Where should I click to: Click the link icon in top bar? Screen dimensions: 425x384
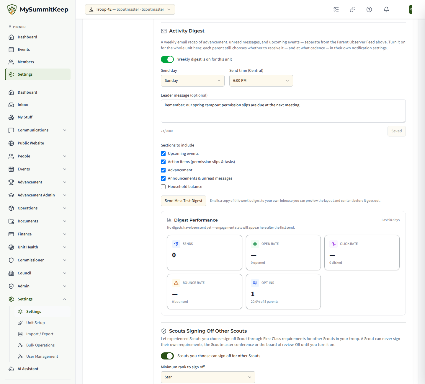click(x=353, y=9)
